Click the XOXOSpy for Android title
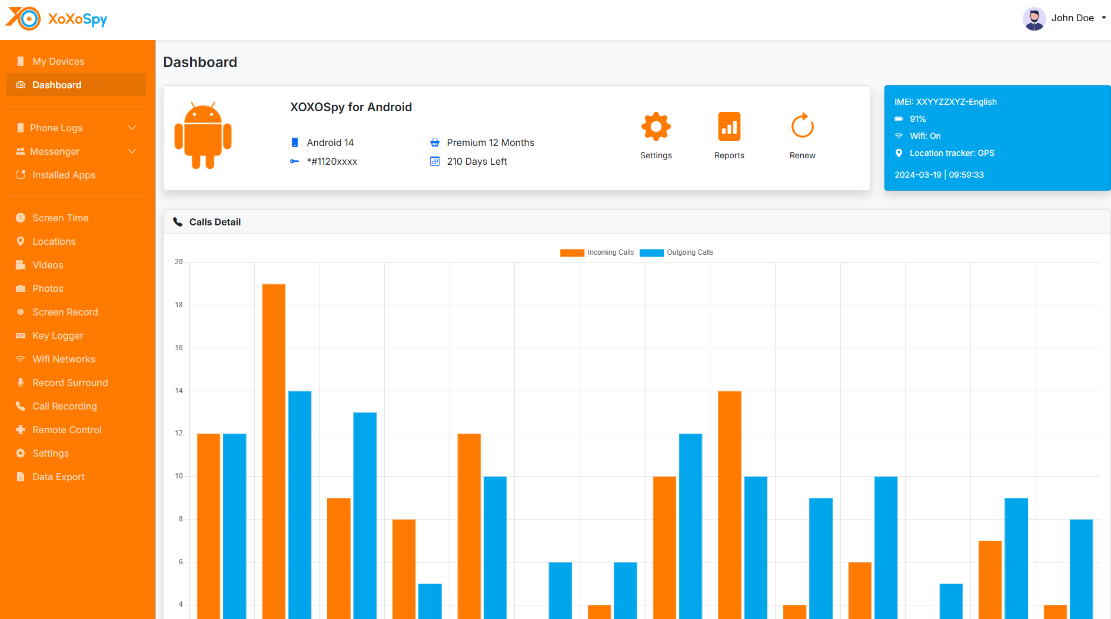 (351, 107)
